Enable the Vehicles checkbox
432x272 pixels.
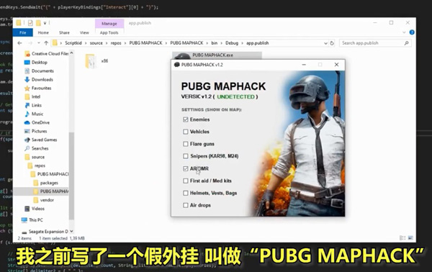(186, 132)
